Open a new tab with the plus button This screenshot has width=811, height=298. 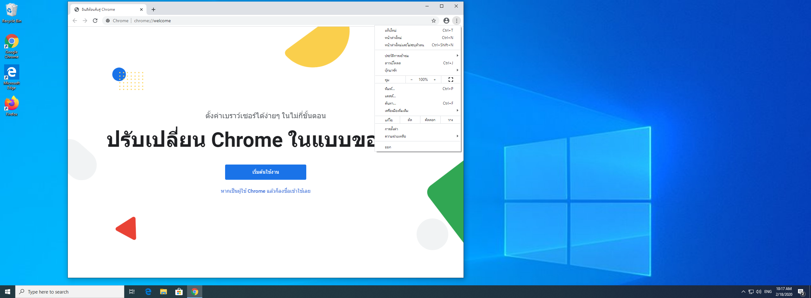click(x=153, y=10)
